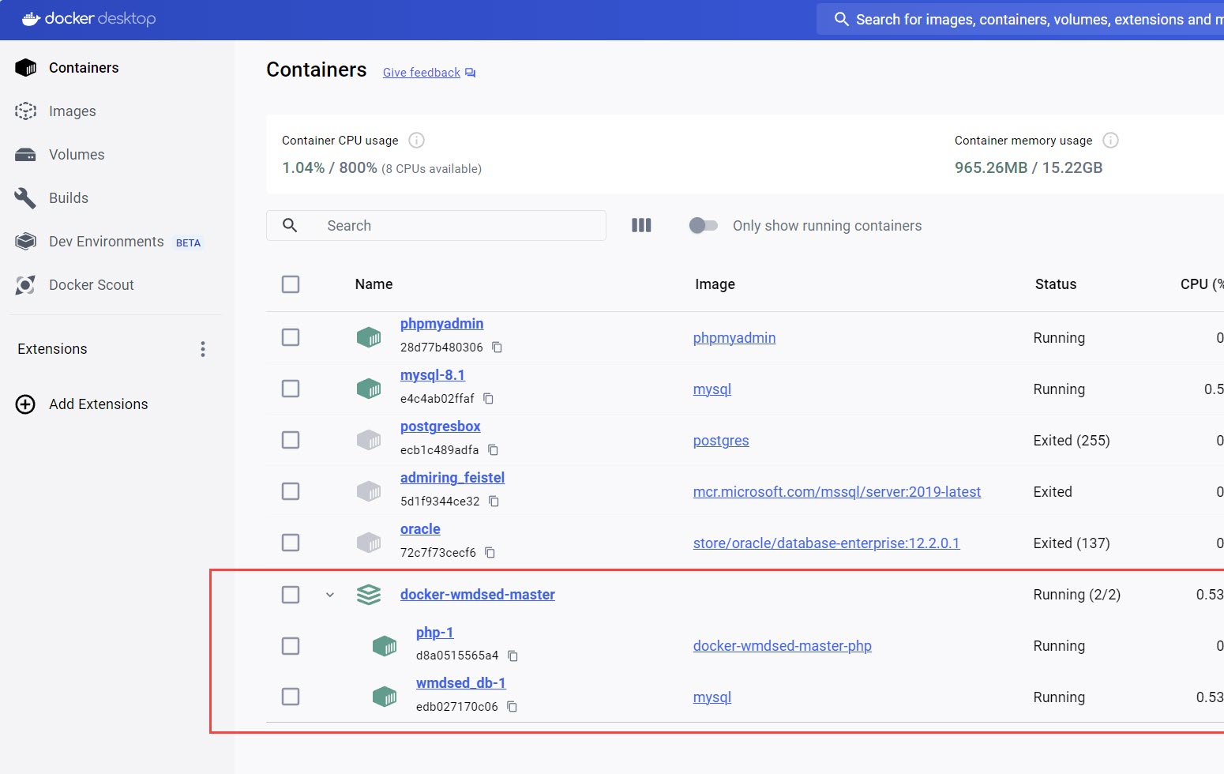Open the Extensions three-dot menu
Screen dimensions: 1224x774
tap(203, 349)
